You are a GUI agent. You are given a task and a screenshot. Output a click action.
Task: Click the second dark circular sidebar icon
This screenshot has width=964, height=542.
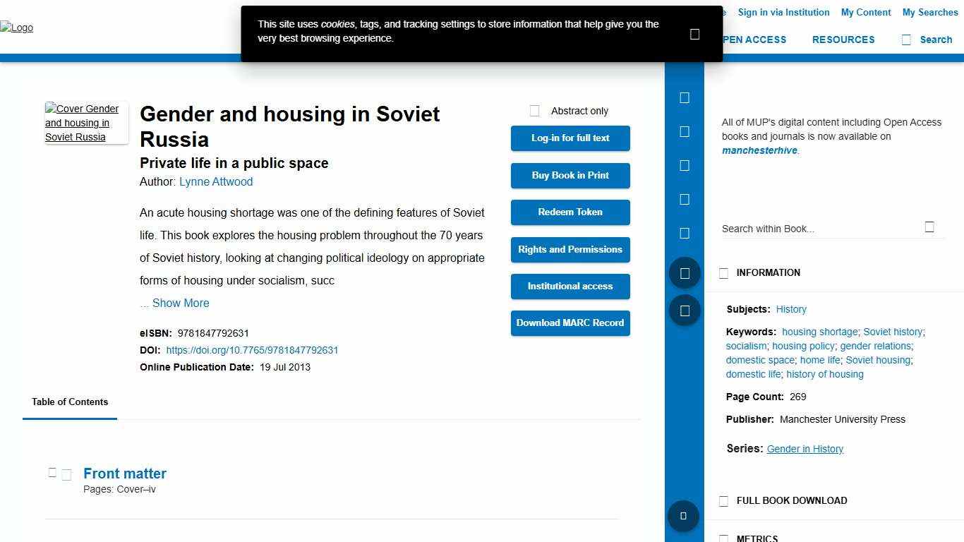point(684,310)
